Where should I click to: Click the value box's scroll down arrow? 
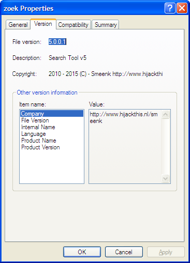(166, 178)
